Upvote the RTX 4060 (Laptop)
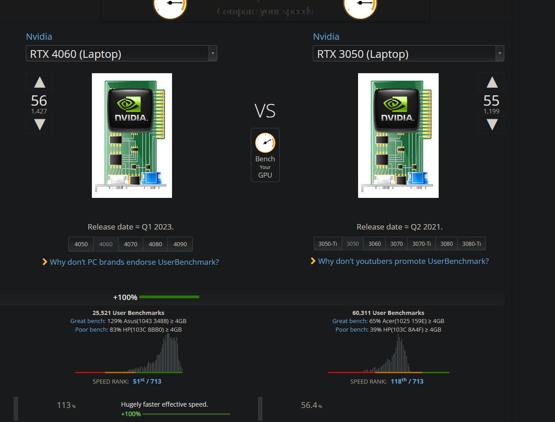The image size is (555, 422). click(39, 82)
